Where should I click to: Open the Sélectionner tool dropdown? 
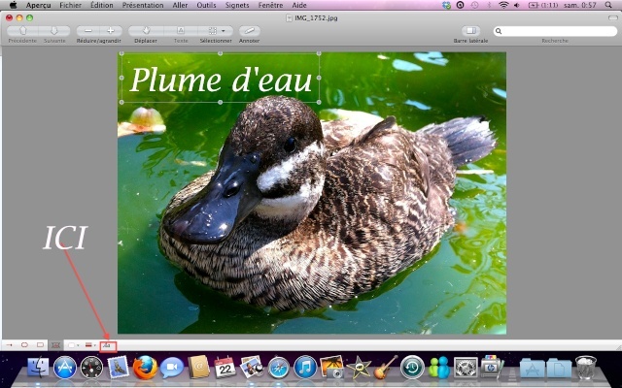coord(216,31)
